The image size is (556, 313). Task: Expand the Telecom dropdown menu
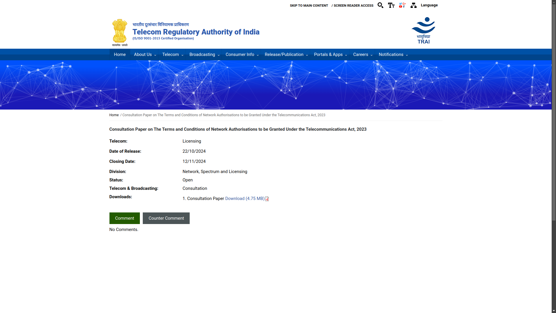[172, 54]
